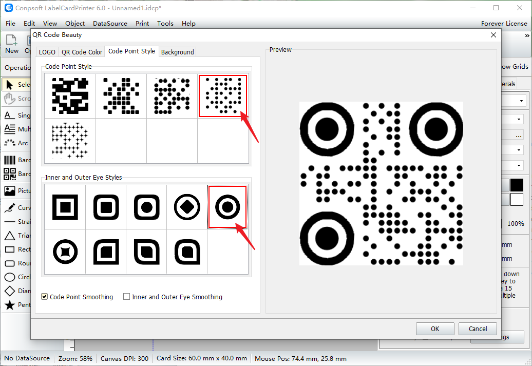The width and height of the screenshot is (532, 366).
Task: Open the Object menu
Action: point(75,24)
